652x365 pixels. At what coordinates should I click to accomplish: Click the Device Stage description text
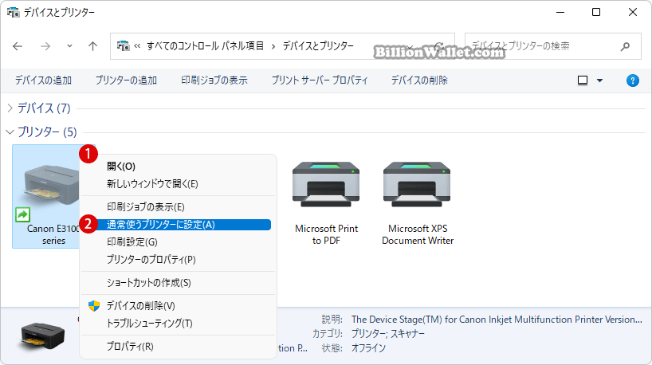point(497,320)
